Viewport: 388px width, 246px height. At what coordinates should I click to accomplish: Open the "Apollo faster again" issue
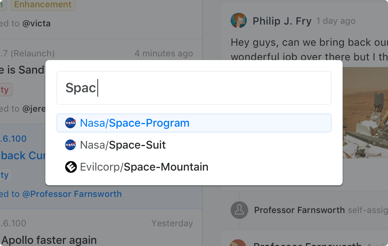pyautogui.click(x=49, y=240)
